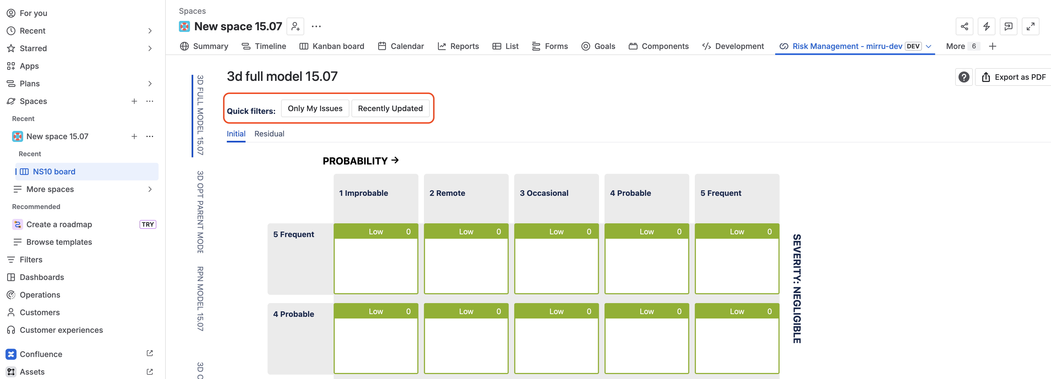The height and width of the screenshot is (379, 1051).
Task: Open Customer experiences in sidebar
Action: 61,330
